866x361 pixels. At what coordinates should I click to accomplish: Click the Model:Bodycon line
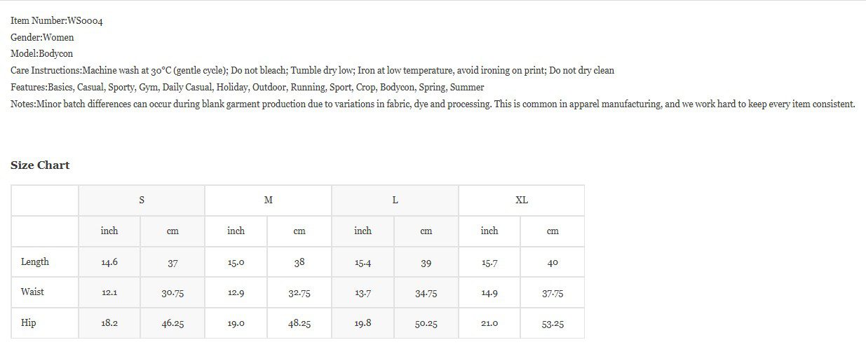coord(41,53)
